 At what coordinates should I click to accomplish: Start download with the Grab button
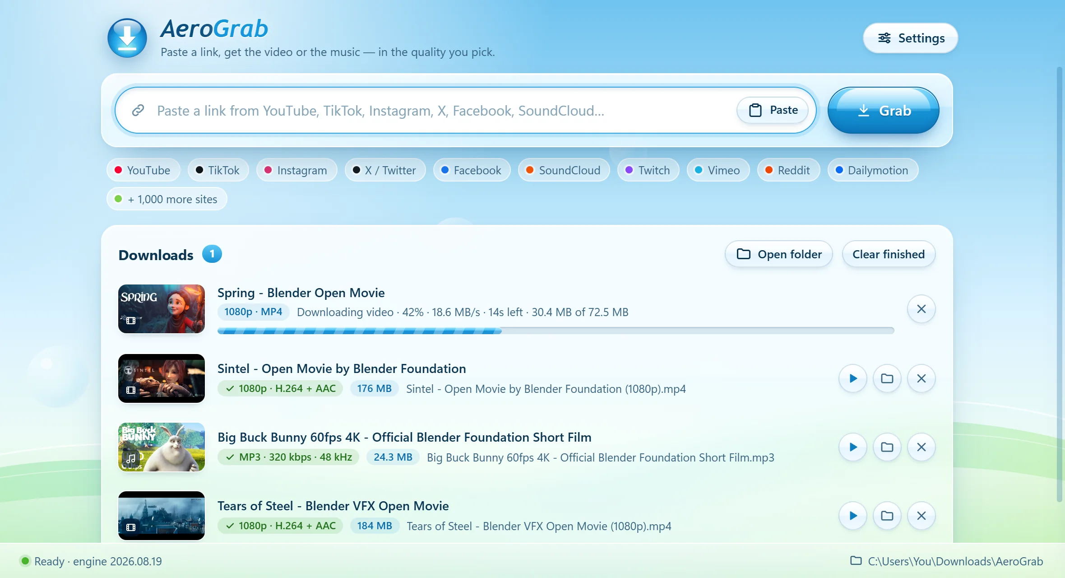(x=883, y=110)
